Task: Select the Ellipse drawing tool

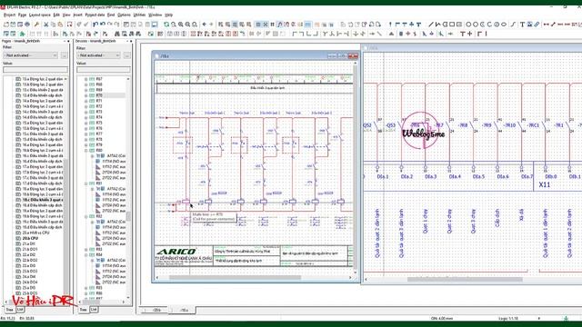Action: 504,25
